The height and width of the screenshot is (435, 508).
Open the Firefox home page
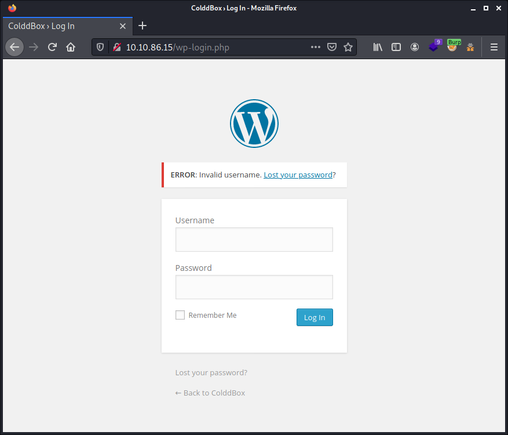pos(71,48)
